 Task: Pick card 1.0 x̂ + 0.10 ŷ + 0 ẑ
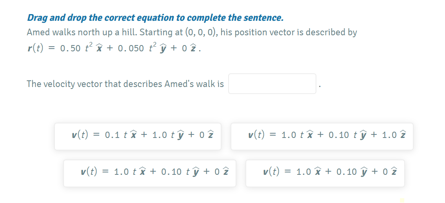click(x=325, y=173)
